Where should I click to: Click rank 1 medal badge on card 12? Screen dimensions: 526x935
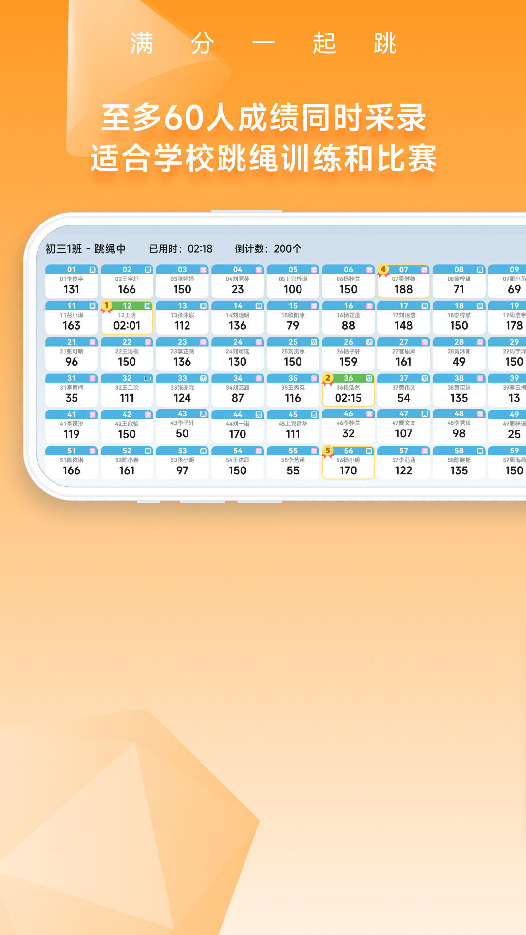106,306
